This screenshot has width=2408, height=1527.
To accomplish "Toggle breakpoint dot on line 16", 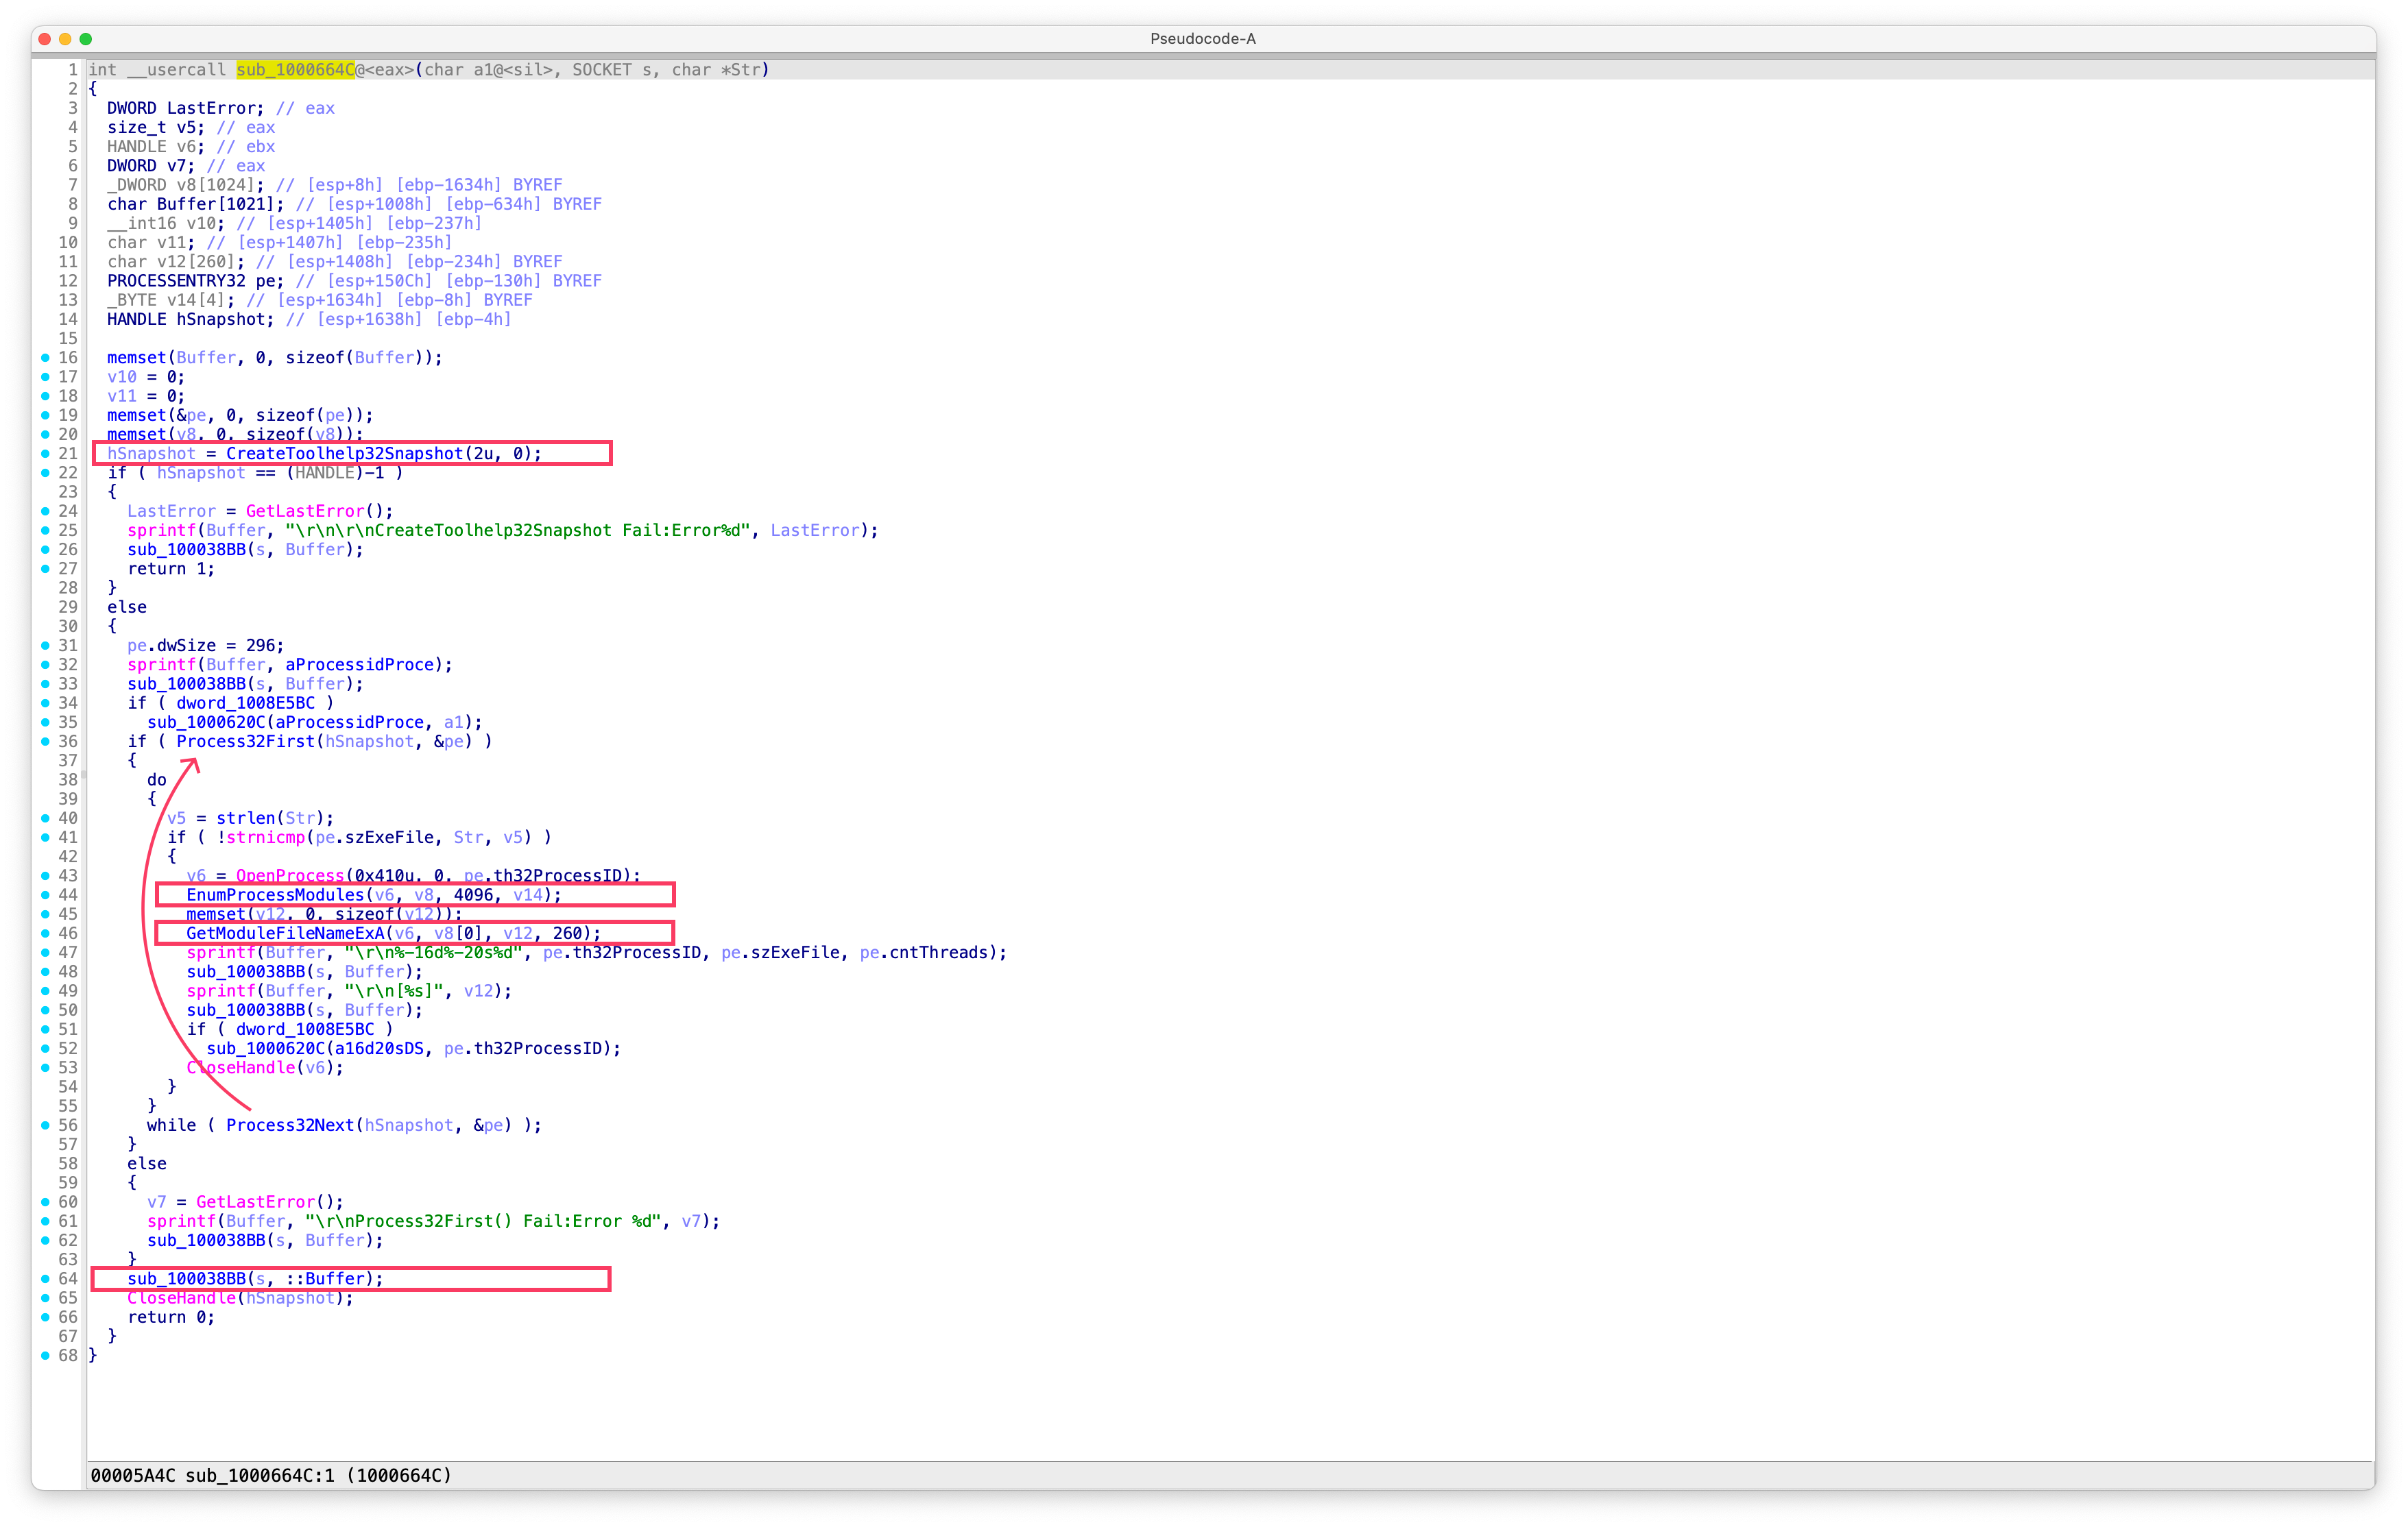I will point(45,358).
